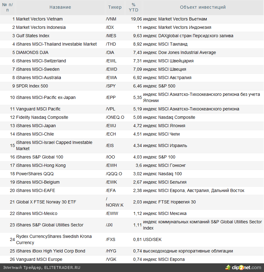The height and width of the screenshot is (272, 264).
Task: Select the Market Vectors Vietnam row name
Action: (39, 19)
